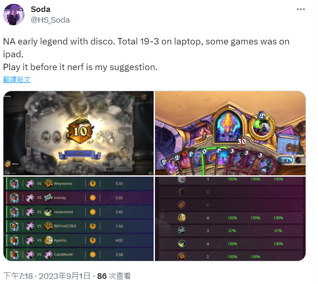318x284 pixels.
Task: Click the class icon beside Apeiria
Action: (48, 240)
